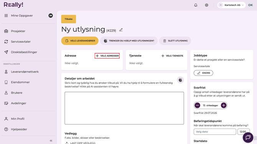
Task: Click the Ny utlysning heading
Action: (83, 29)
